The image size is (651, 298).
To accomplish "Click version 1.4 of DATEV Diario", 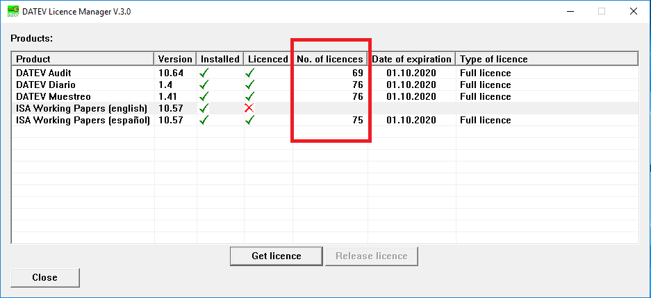I will pyautogui.click(x=165, y=85).
